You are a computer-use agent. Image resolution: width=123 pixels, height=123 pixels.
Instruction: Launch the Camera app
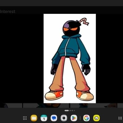(x=64, y=118)
